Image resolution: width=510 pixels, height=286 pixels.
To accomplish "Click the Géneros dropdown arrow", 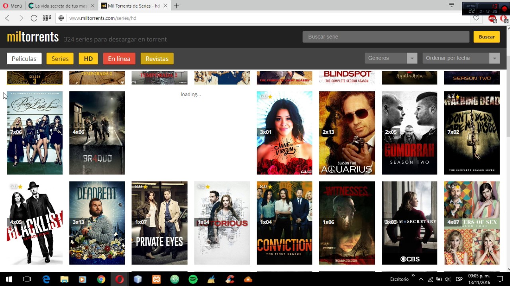I will tap(412, 58).
